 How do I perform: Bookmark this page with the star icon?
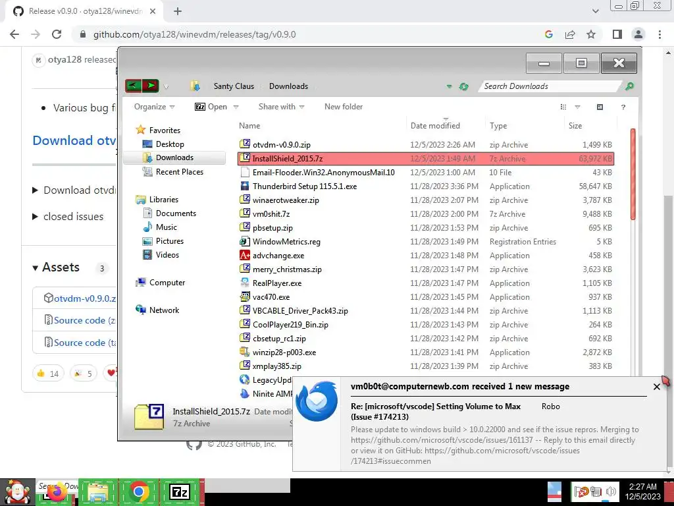pos(592,34)
